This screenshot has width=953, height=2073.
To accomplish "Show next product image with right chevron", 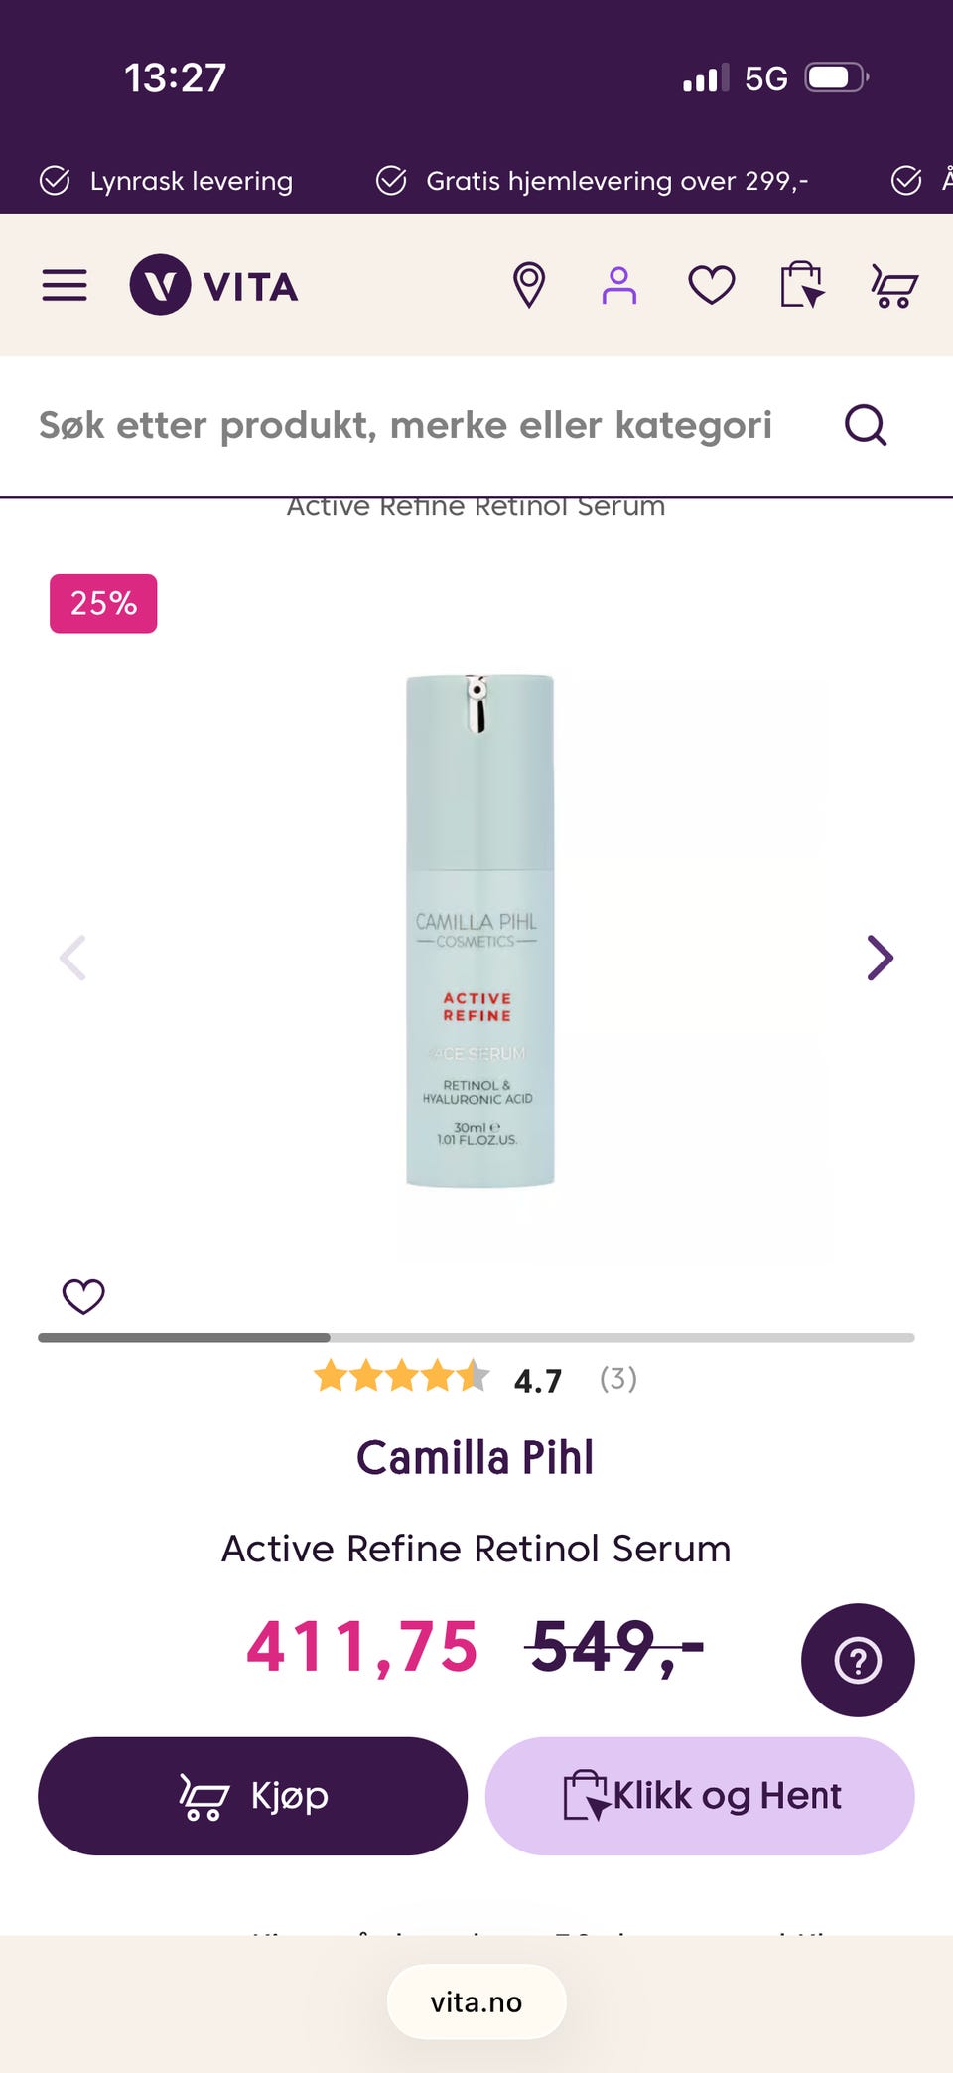I will tap(880, 958).
